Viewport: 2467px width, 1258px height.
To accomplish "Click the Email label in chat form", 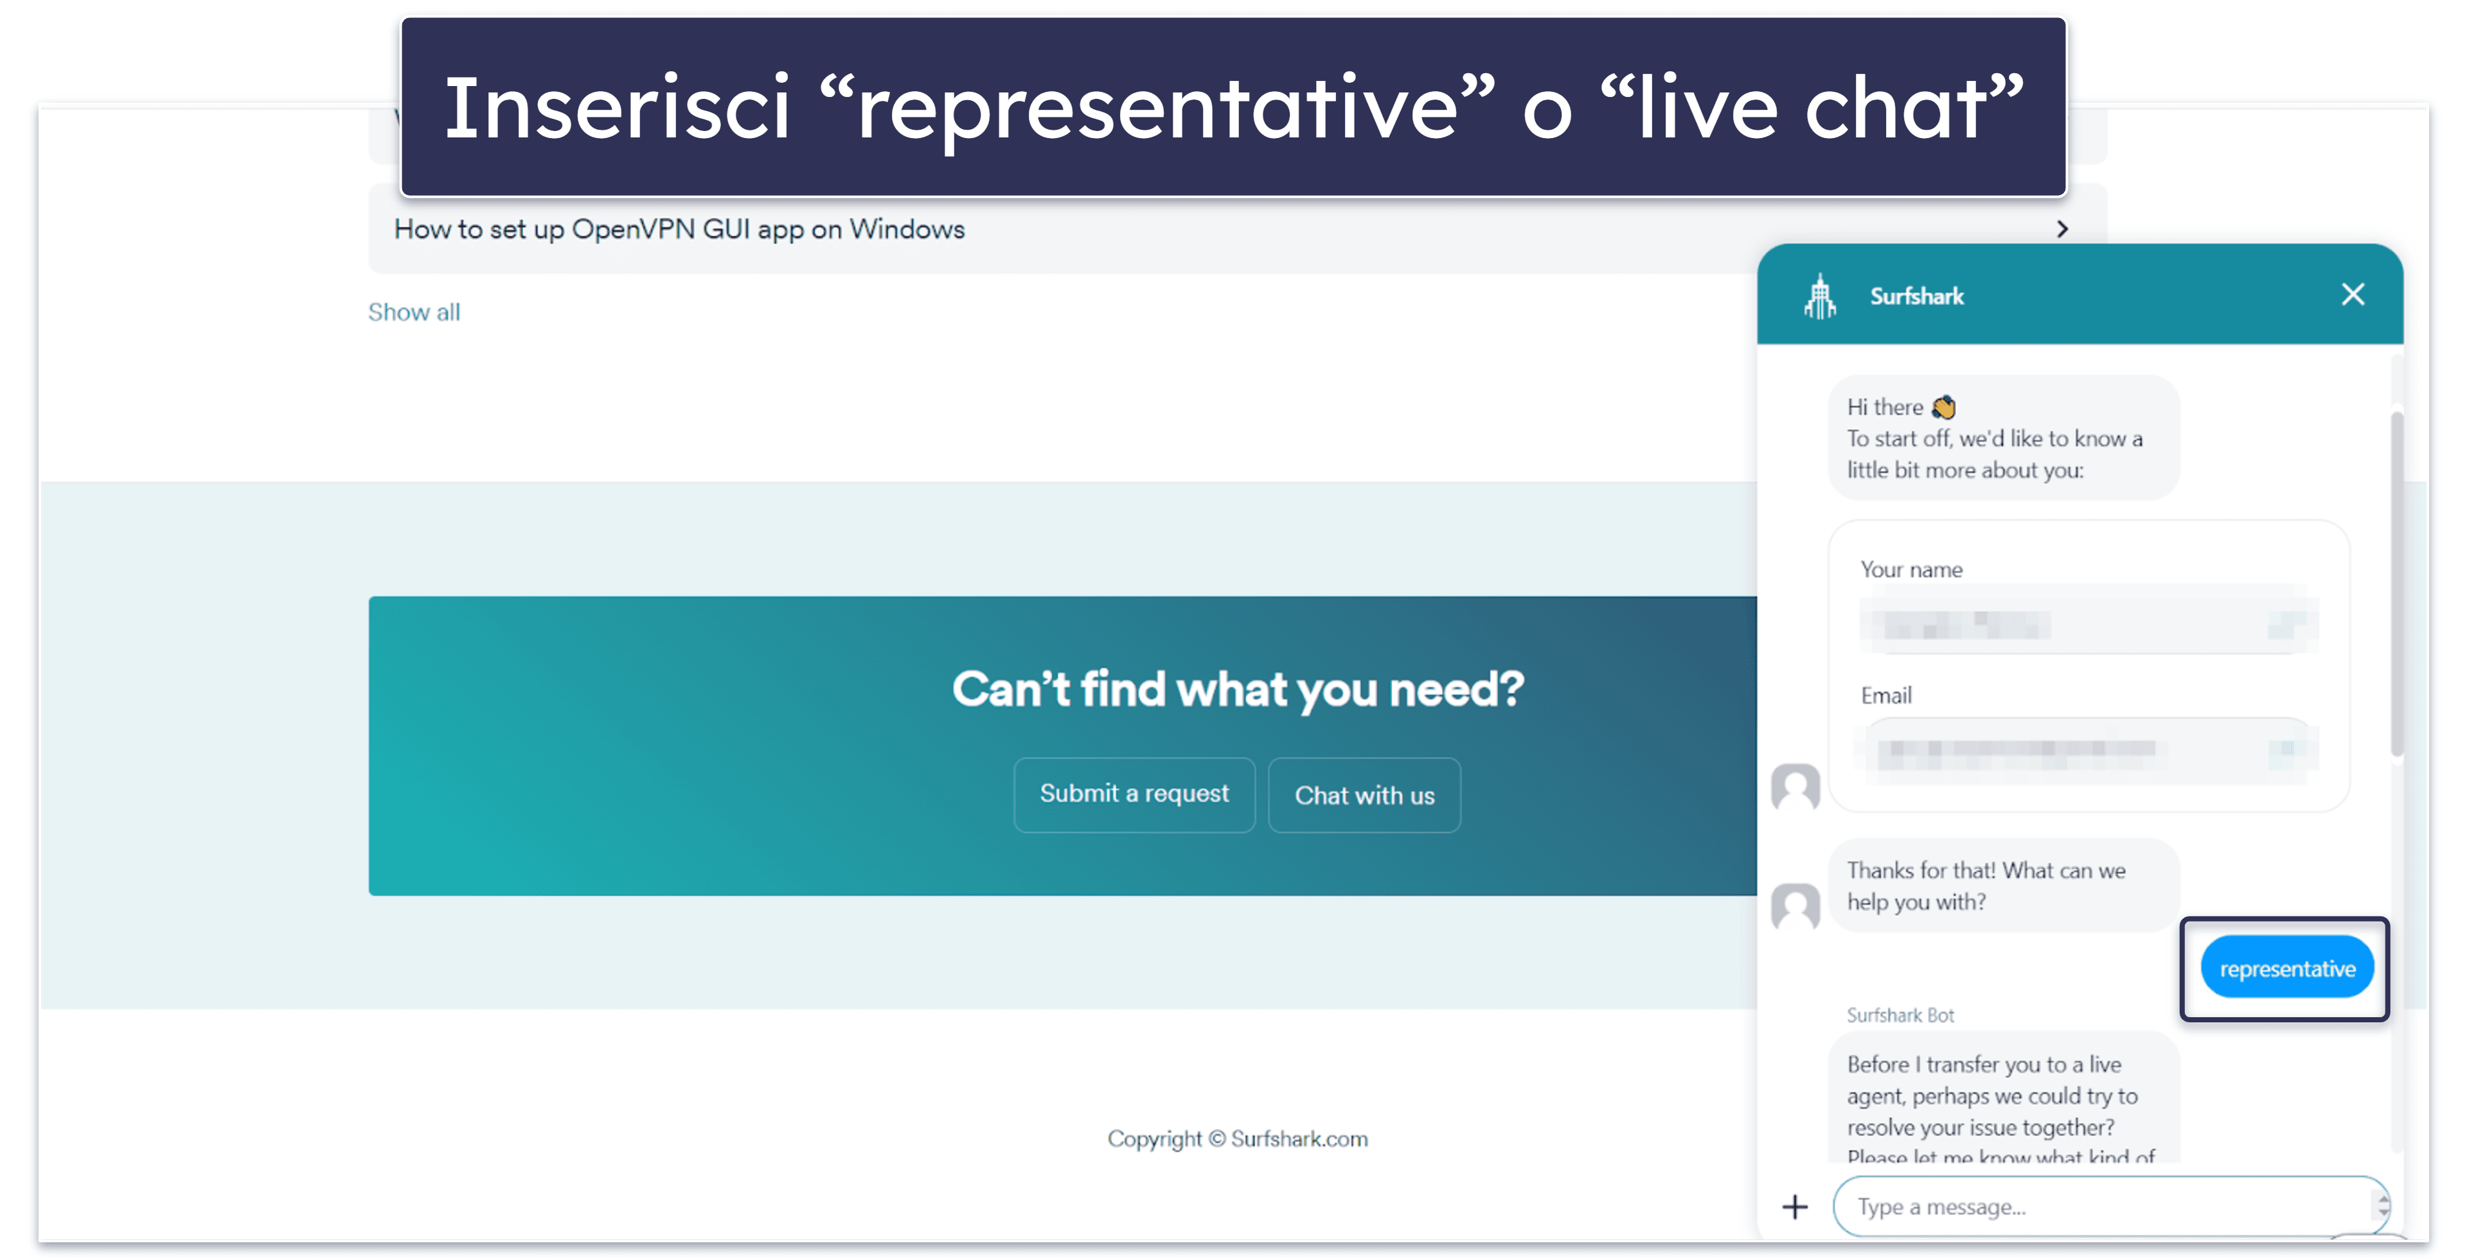I will [1885, 695].
